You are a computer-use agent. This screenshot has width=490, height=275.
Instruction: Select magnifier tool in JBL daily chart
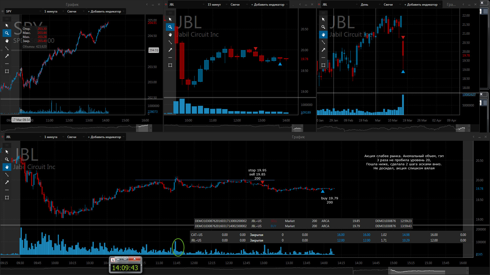[x=323, y=27]
